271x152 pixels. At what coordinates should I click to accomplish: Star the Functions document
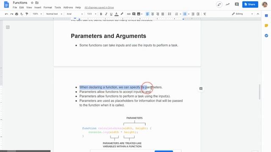pos(32,3)
